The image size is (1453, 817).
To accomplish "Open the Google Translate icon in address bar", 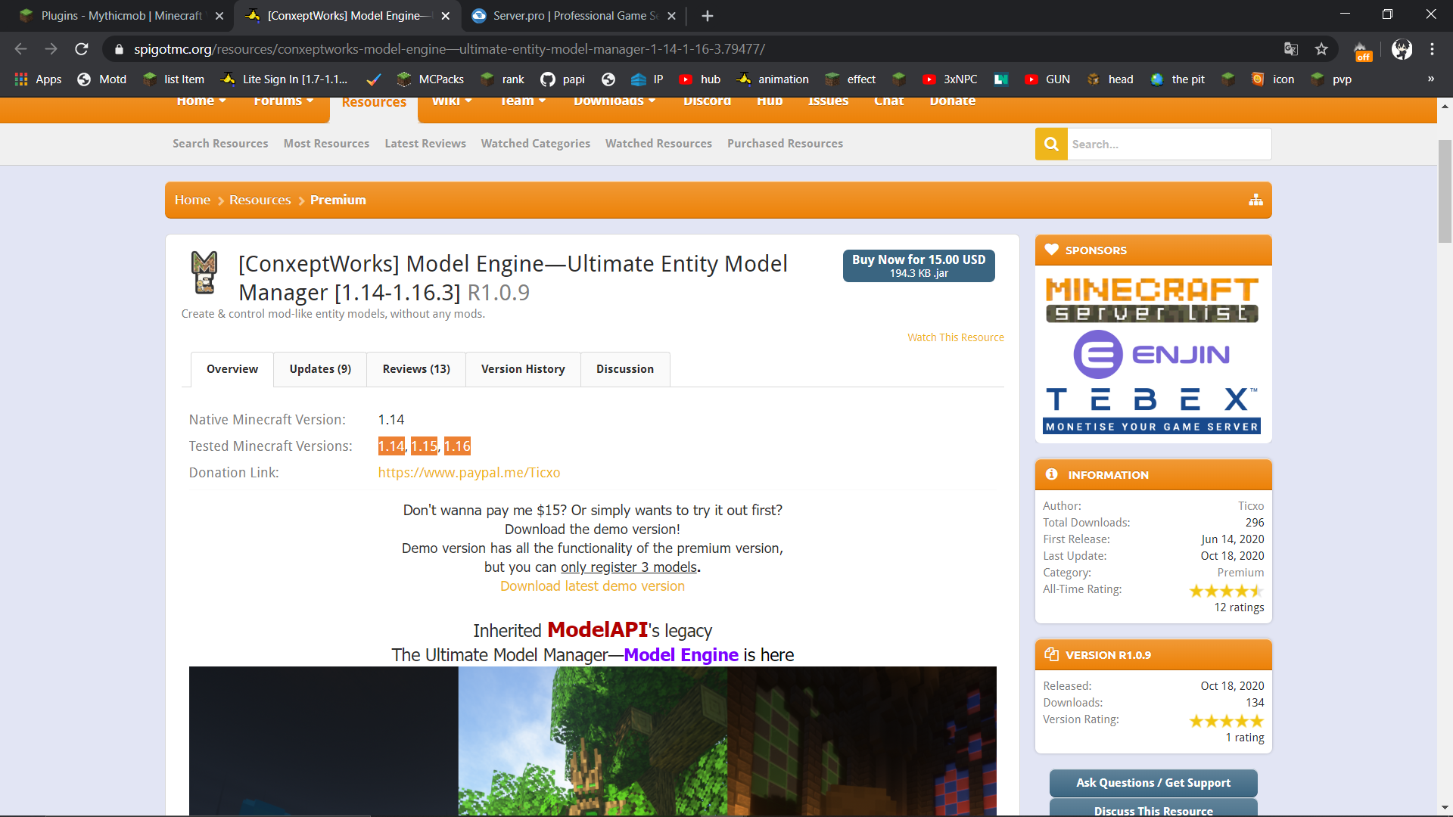I will [1291, 49].
